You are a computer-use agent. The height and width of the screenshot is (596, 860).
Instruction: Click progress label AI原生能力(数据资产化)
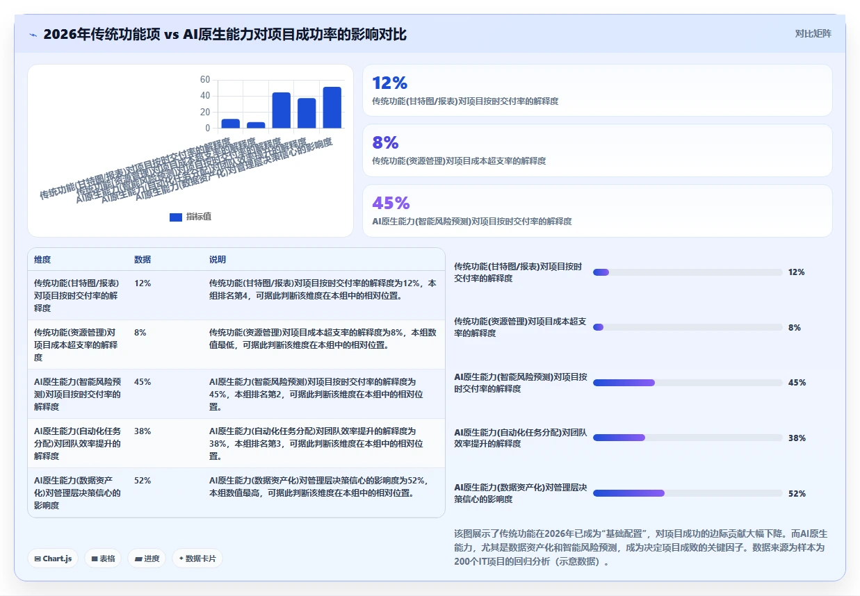(x=521, y=493)
